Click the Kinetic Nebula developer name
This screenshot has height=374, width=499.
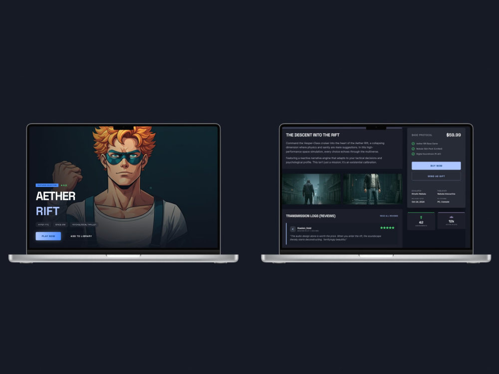click(419, 193)
